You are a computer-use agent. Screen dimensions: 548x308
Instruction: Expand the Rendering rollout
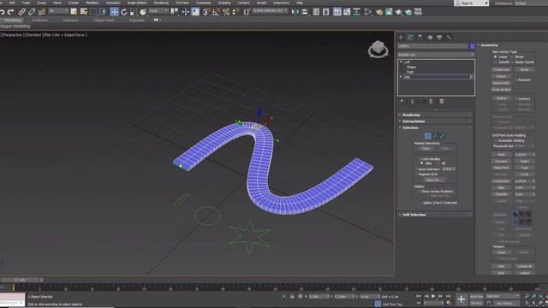click(x=436, y=115)
